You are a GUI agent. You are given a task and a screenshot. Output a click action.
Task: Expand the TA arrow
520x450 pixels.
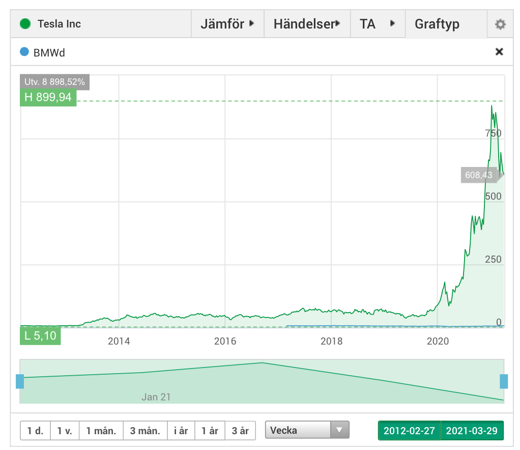click(393, 23)
